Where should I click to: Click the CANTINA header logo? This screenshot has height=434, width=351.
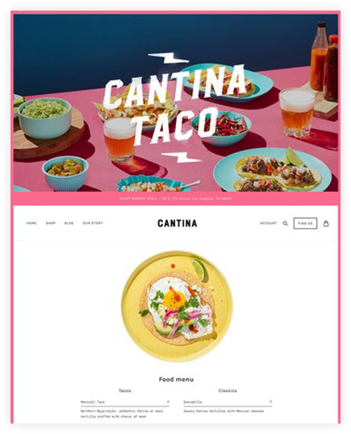pyautogui.click(x=178, y=223)
